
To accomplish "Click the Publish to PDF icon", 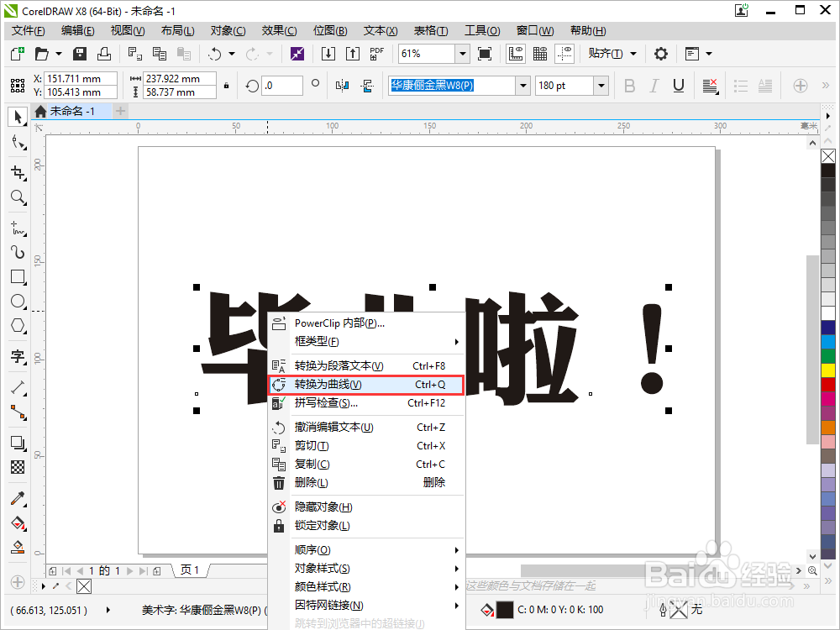I will pyautogui.click(x=376, y=54).
